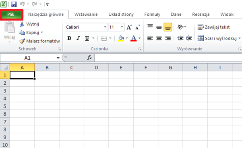Click the Save icon in quick access toolbar
Screen dimensions: 242x148
click(x=14, y=4)
